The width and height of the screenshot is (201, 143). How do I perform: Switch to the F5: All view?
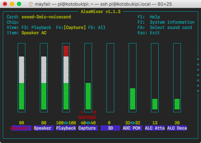pos(97,28)
